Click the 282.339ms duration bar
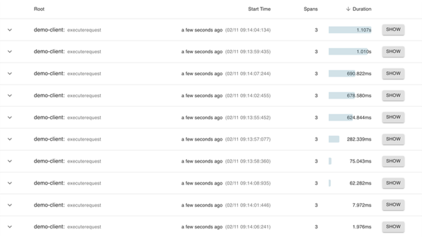This screenshot has height=237, width=422. pos(334,139)
